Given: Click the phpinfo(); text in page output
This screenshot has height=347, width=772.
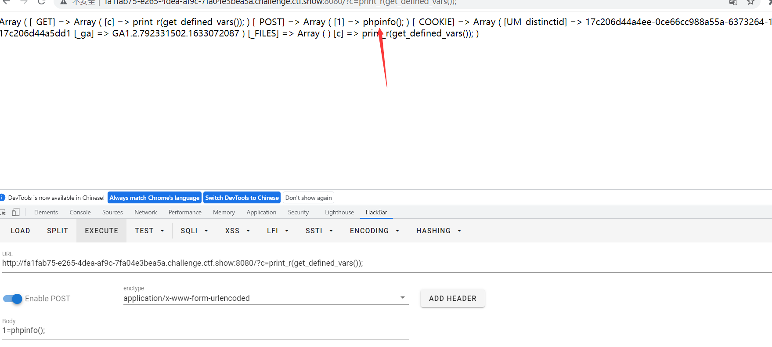Looking at the screenshot, I should [x=383, y=22].
